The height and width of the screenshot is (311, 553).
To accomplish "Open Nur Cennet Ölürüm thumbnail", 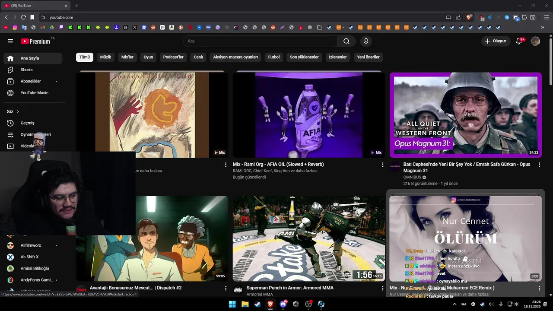I will pos(466,238).
